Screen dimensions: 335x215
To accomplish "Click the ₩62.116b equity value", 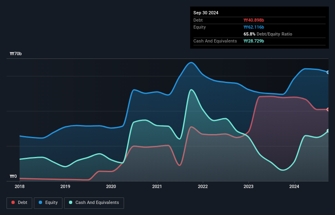I will (254, 27).
